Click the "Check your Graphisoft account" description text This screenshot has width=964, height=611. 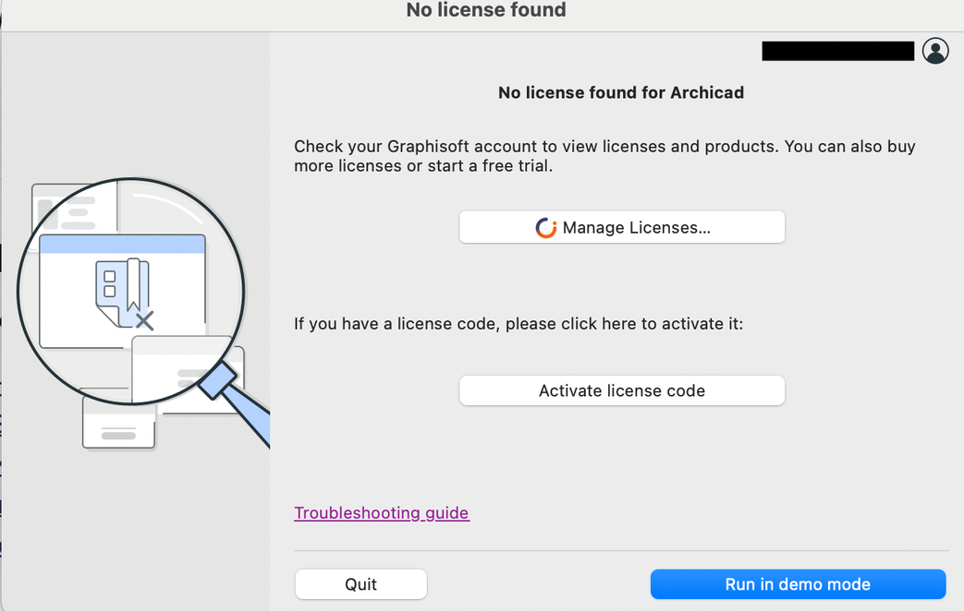coord(604,157)
